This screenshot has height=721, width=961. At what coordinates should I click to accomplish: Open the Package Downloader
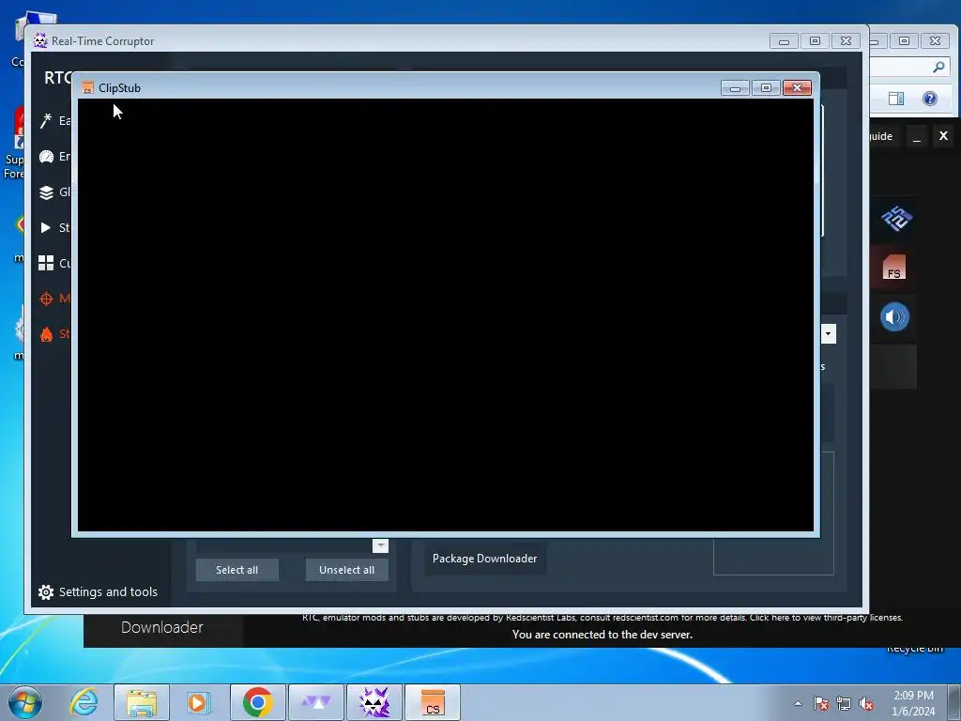coord(485,559)
